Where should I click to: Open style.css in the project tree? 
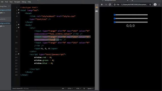pos(2,26)
